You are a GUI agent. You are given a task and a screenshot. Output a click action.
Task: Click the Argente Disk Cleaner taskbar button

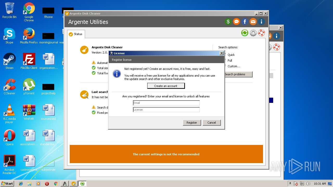pyautogui.click(x=74, y=184)
